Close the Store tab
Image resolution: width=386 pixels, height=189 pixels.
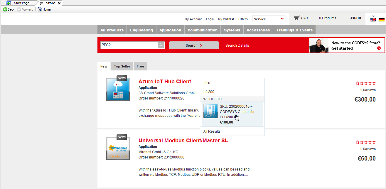(x=59, y=3)
